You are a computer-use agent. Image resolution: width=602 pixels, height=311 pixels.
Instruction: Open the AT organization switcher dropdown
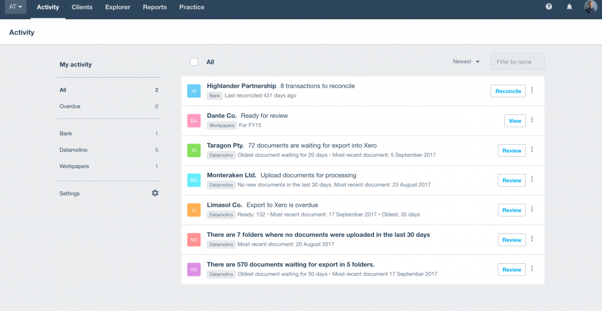point(16,7)
